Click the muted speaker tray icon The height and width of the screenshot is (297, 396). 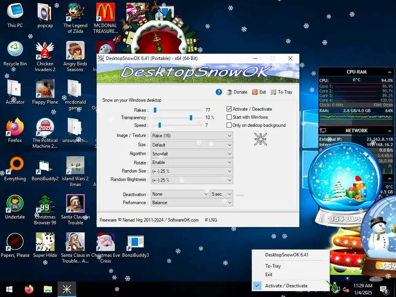tap(346, 289)
